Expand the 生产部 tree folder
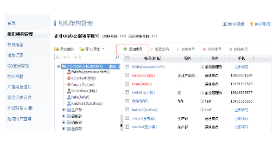275x149 pixels. point(64,110)
